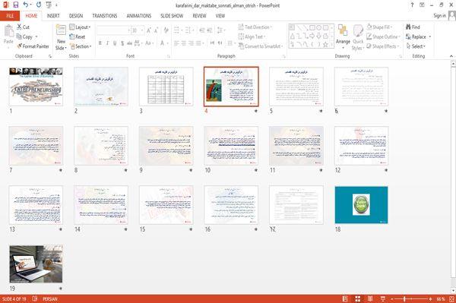Click the Redo icon in the title bar
The height and width of the screenshot is (303, 456).
pyautogui.click(x=39, y=5)
